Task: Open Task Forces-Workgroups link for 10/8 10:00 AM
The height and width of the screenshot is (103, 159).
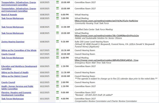Action: click(x=13, y=33)
